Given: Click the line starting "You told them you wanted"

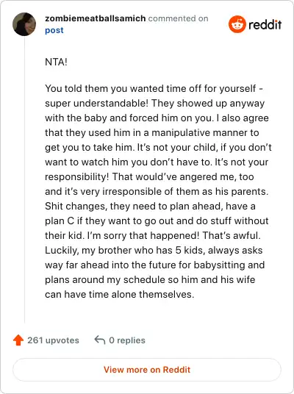Looking at the screenshot, I should (154, 89).
